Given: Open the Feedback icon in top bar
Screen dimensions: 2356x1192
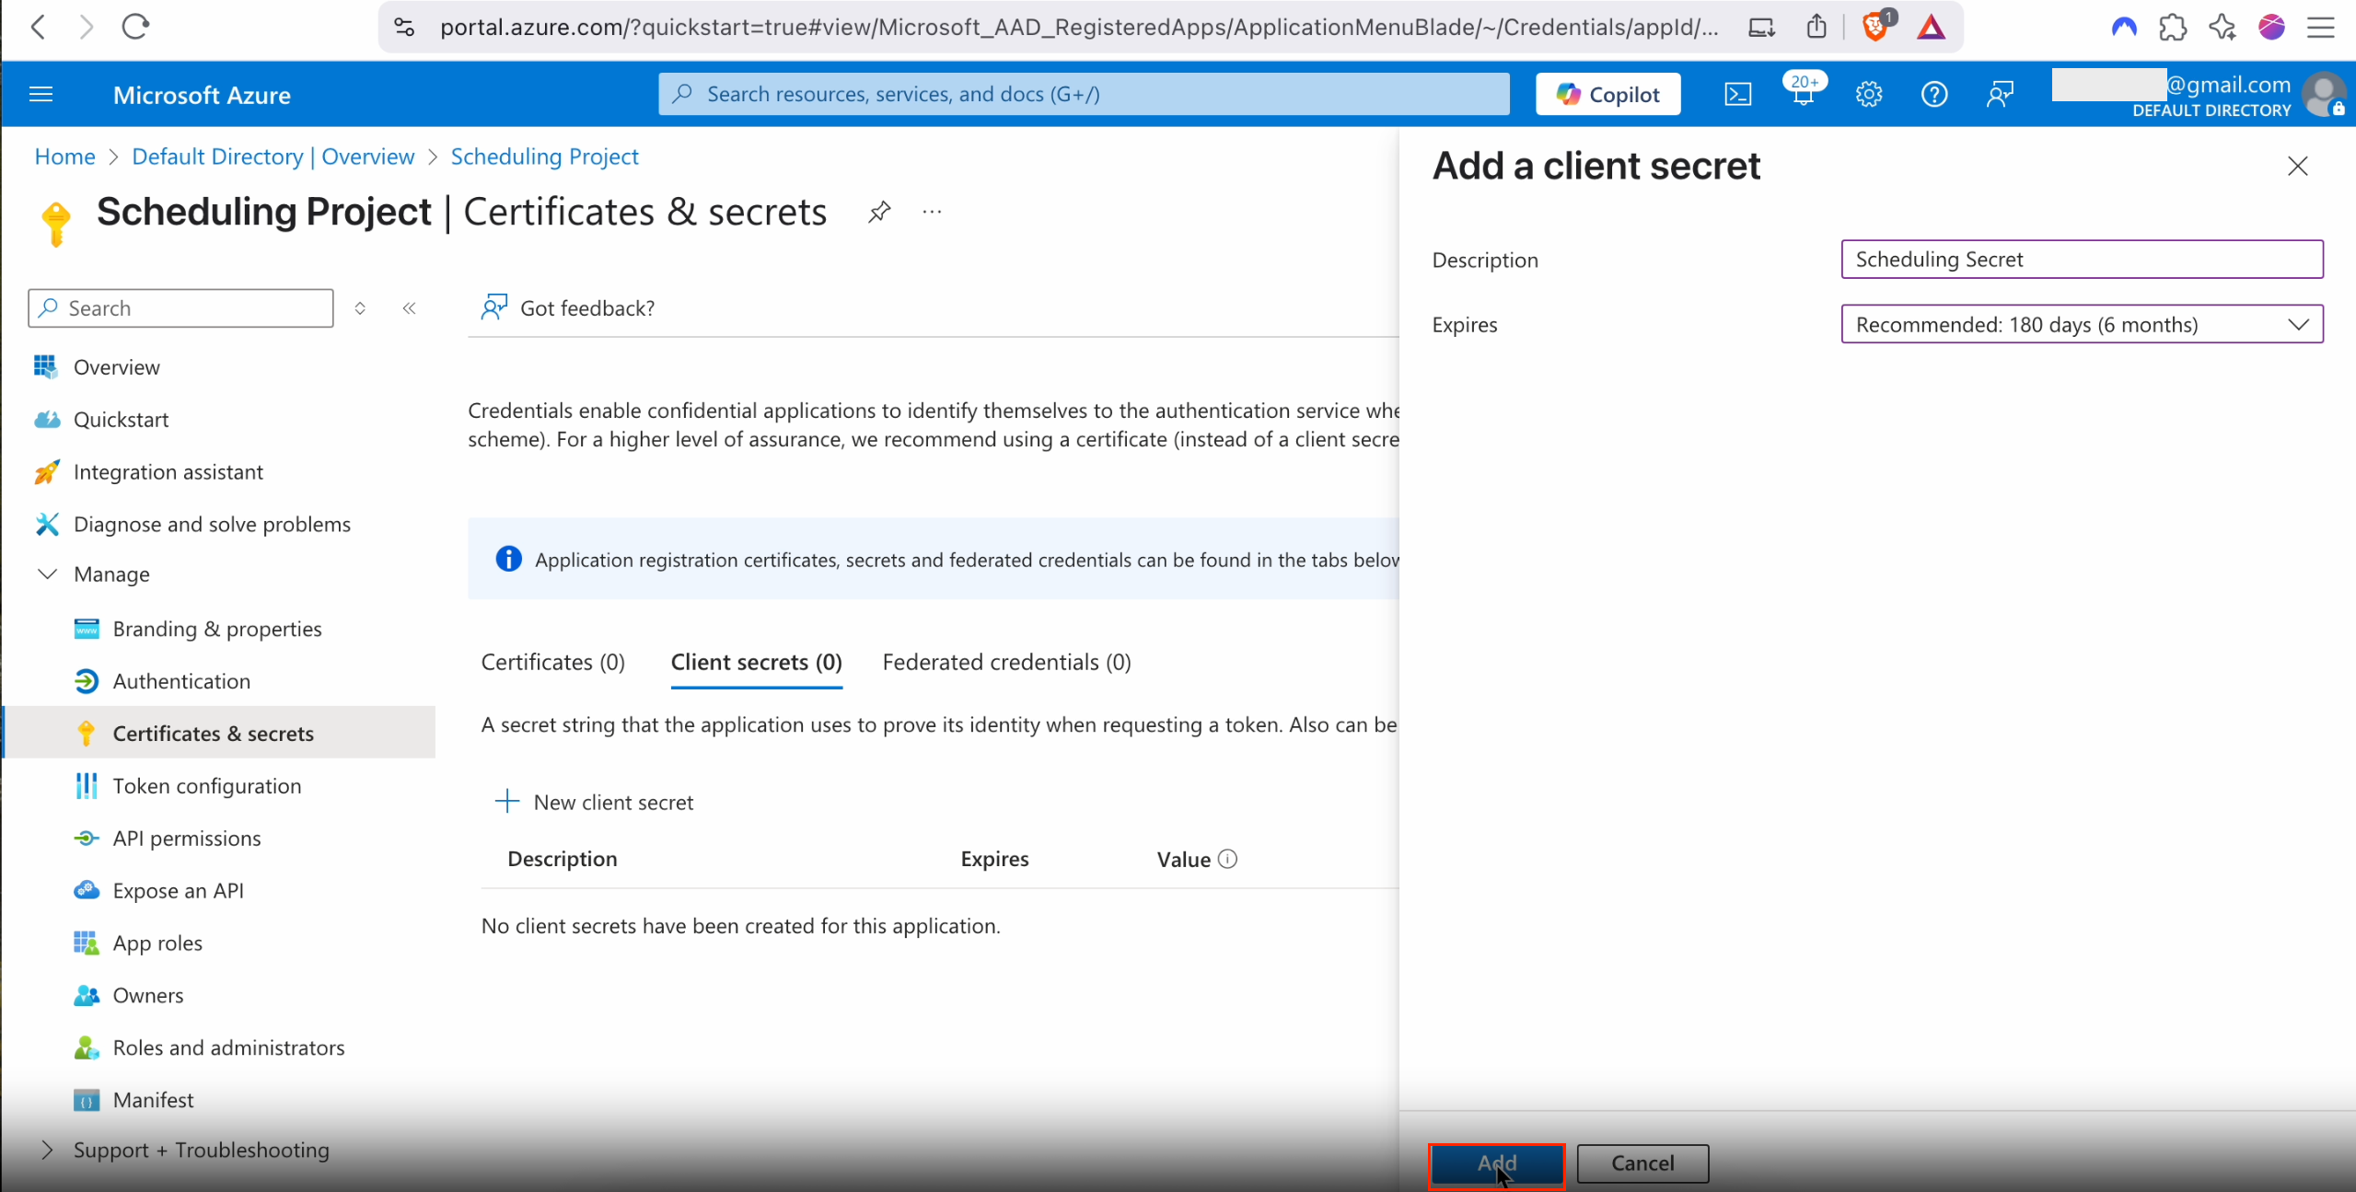Looking at the screenshot, I should tap(2000, 94).
